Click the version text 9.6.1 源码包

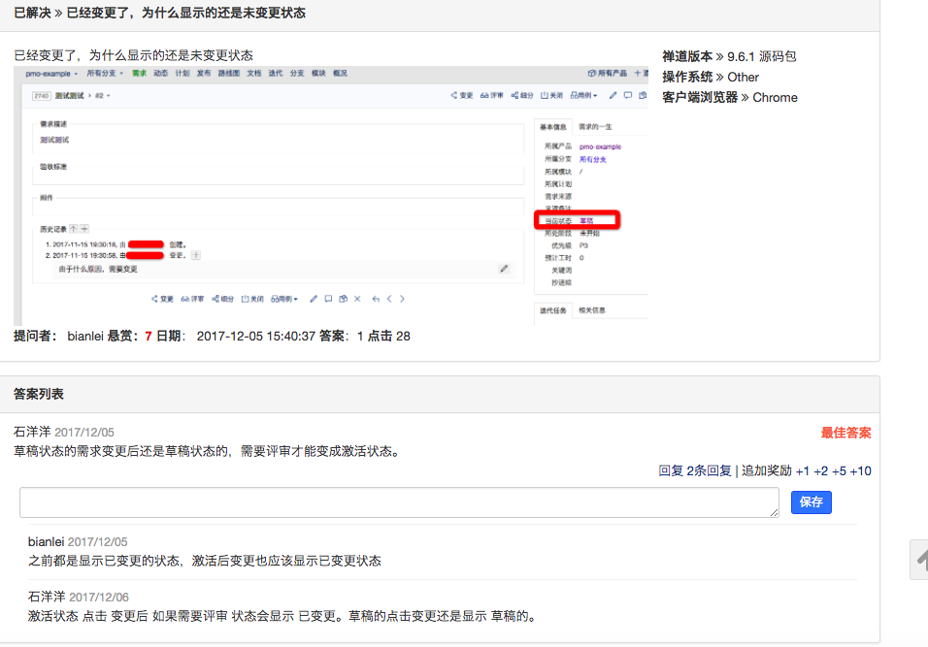click(x=762, y=57)
